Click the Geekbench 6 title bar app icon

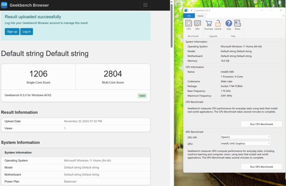[186, 10]
